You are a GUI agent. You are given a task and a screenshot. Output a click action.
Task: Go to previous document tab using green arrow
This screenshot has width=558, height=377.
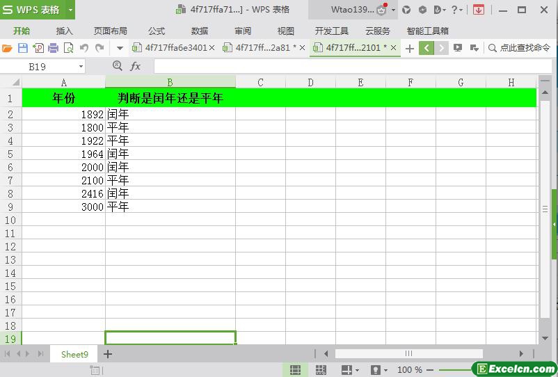click(427, 48)
